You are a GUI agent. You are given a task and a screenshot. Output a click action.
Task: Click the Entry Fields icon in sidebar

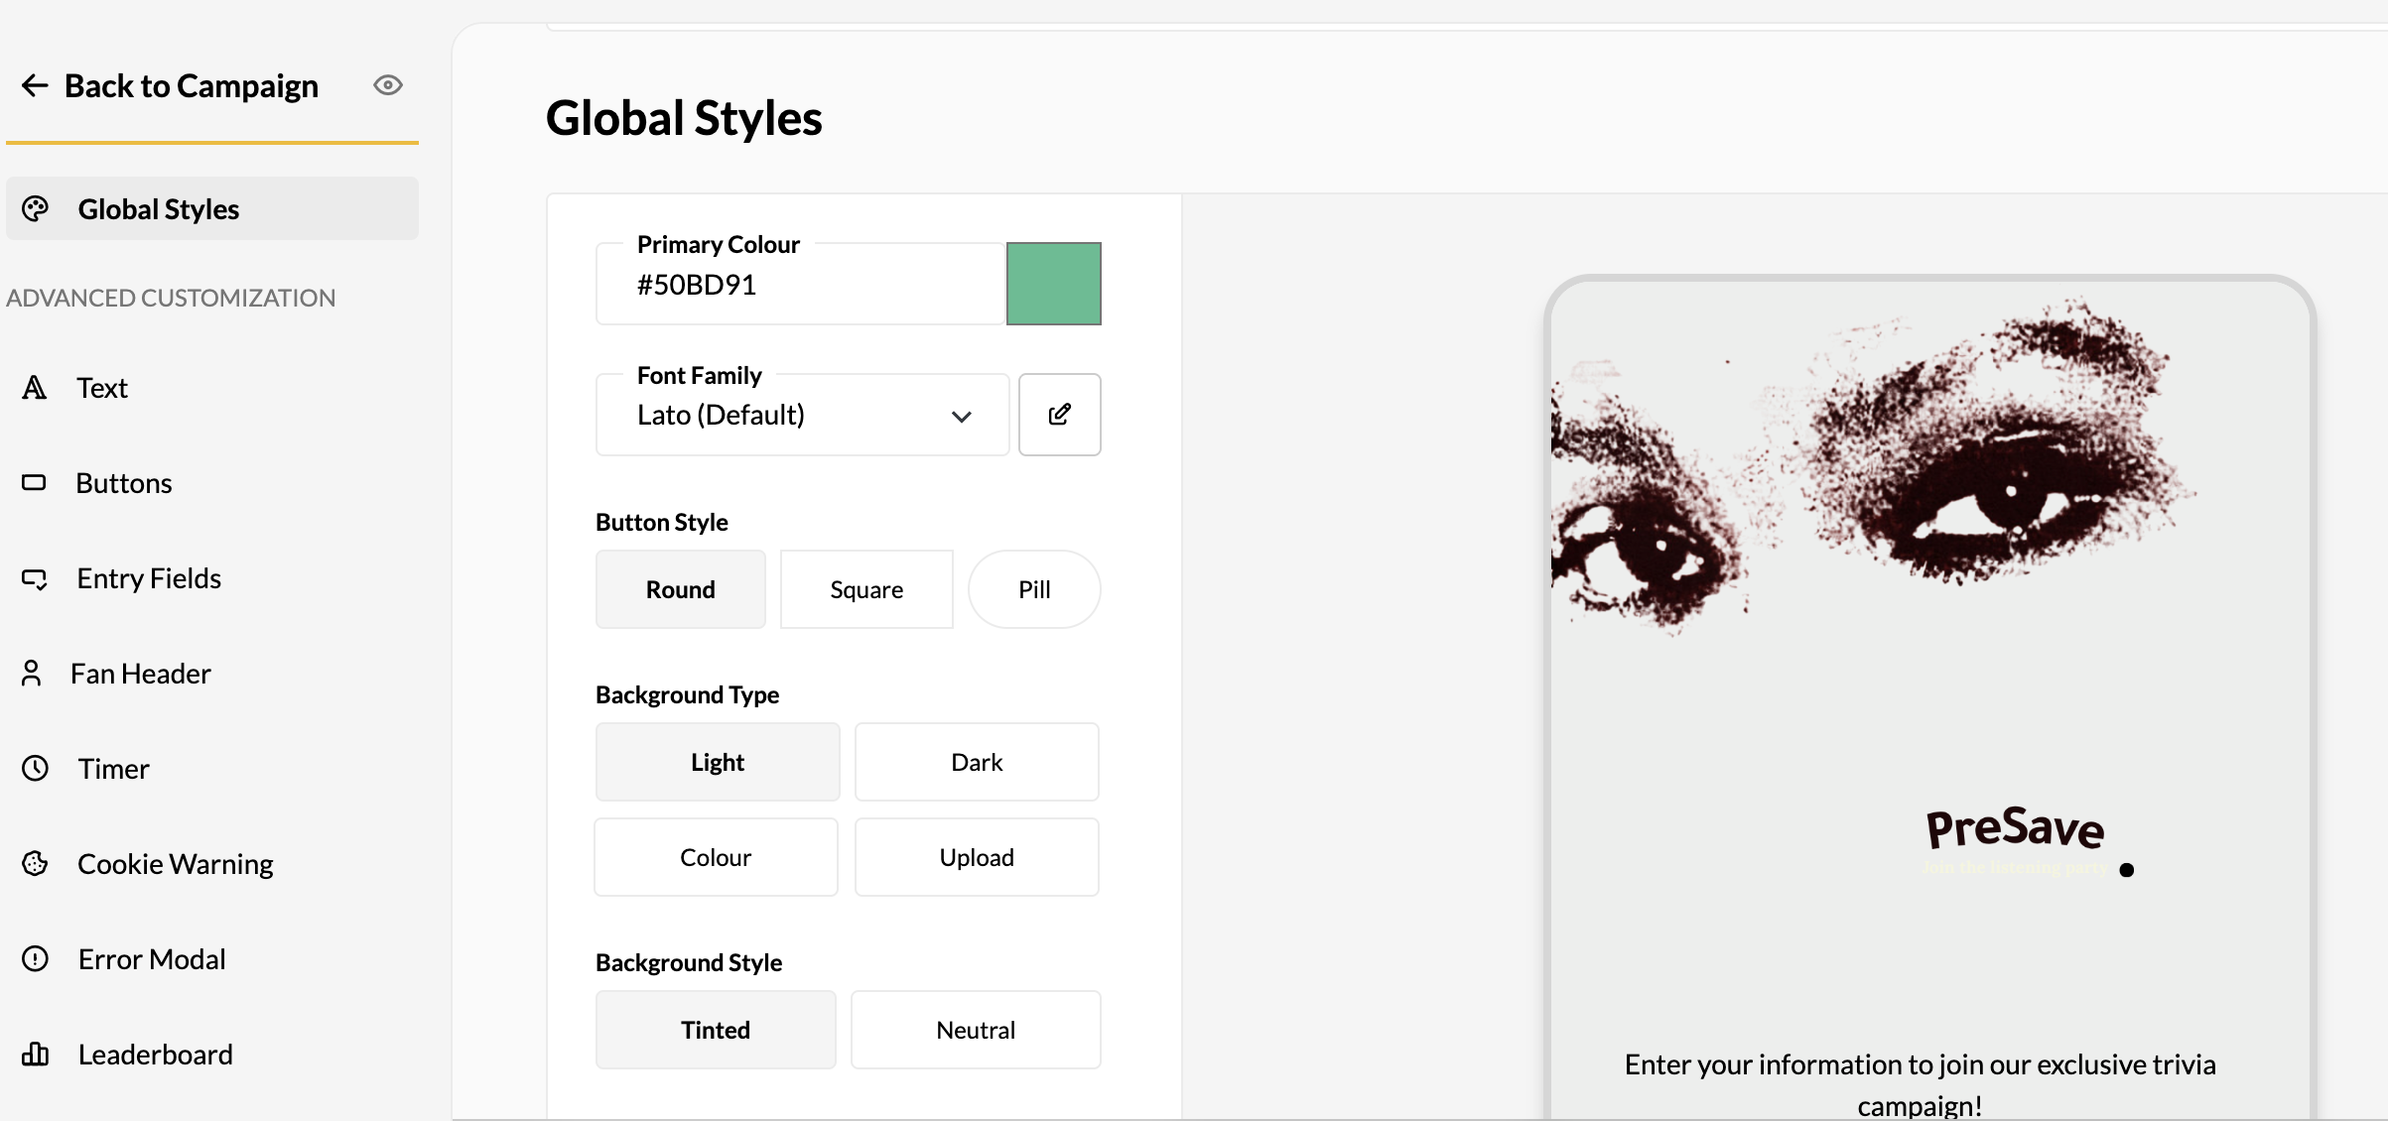(35, 578)
